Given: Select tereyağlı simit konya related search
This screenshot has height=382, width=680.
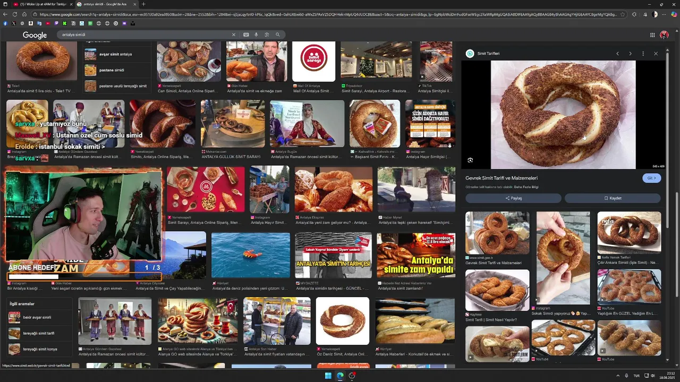Looking at the screenshot, I should (x=40, y=349).
